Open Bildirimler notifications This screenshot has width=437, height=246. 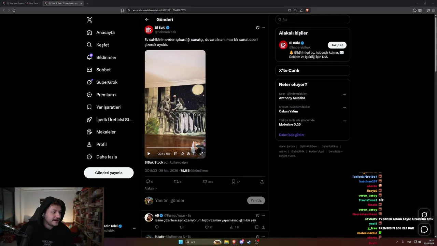(101, 57)
